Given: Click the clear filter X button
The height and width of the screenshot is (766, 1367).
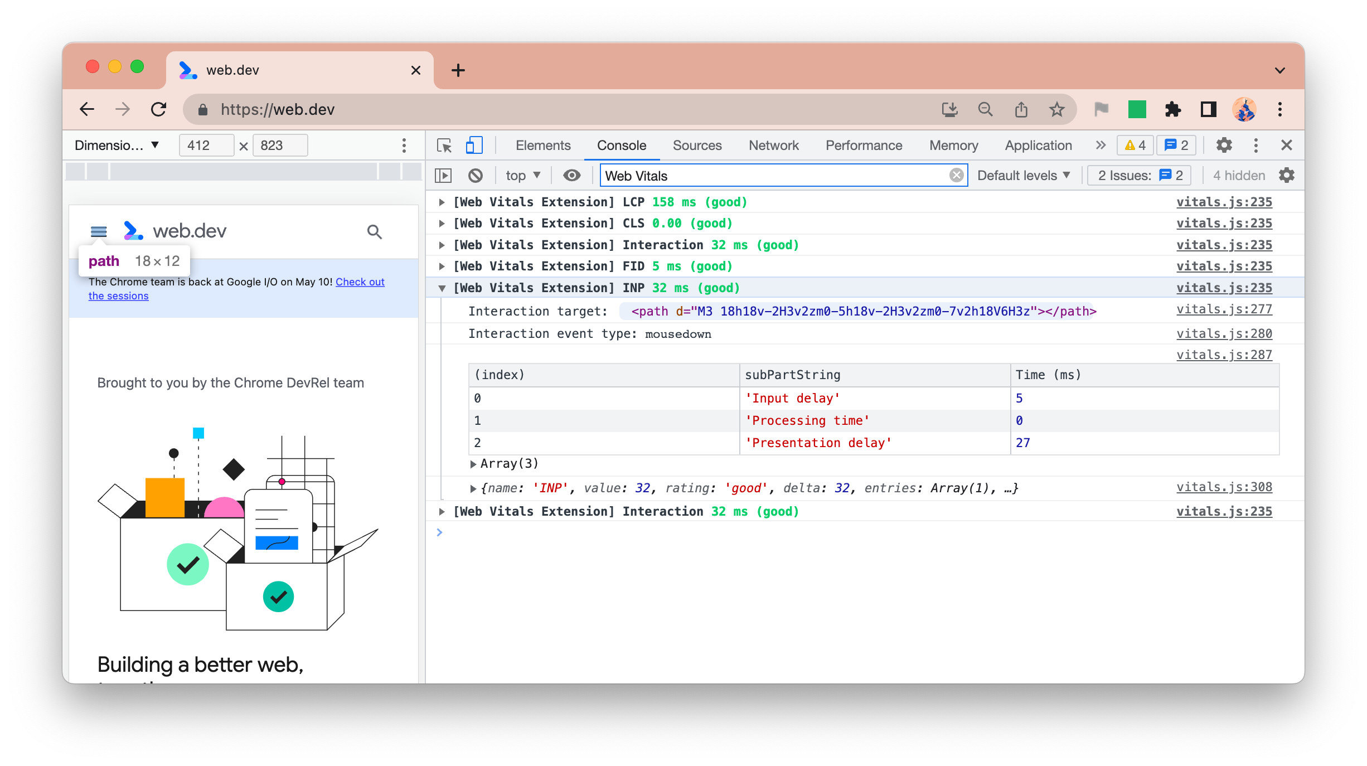Looking at the screenshot, I should (956, 176).
